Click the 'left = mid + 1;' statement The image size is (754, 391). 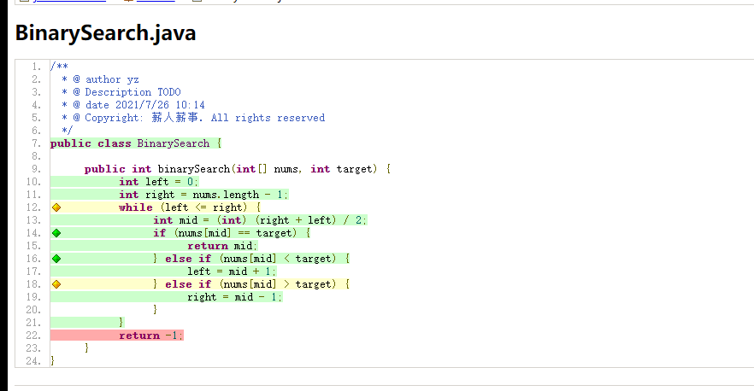click(232, 271)
